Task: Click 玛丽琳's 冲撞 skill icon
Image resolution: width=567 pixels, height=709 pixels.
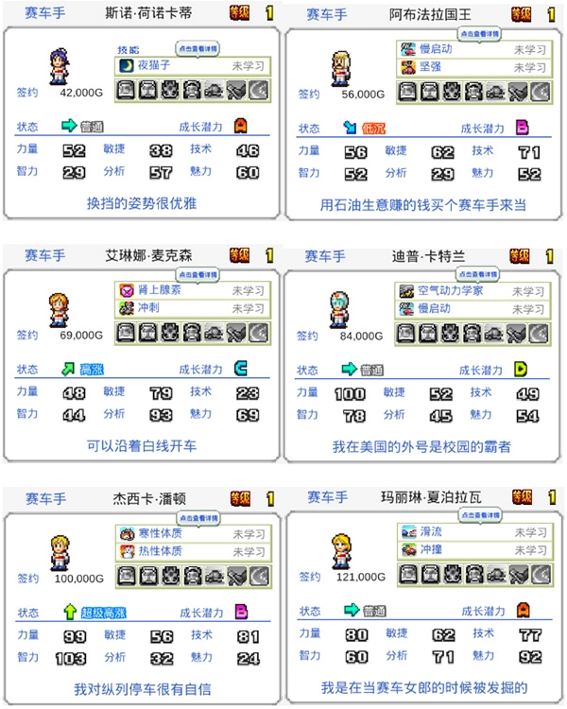Action: (x=409, y=550)
